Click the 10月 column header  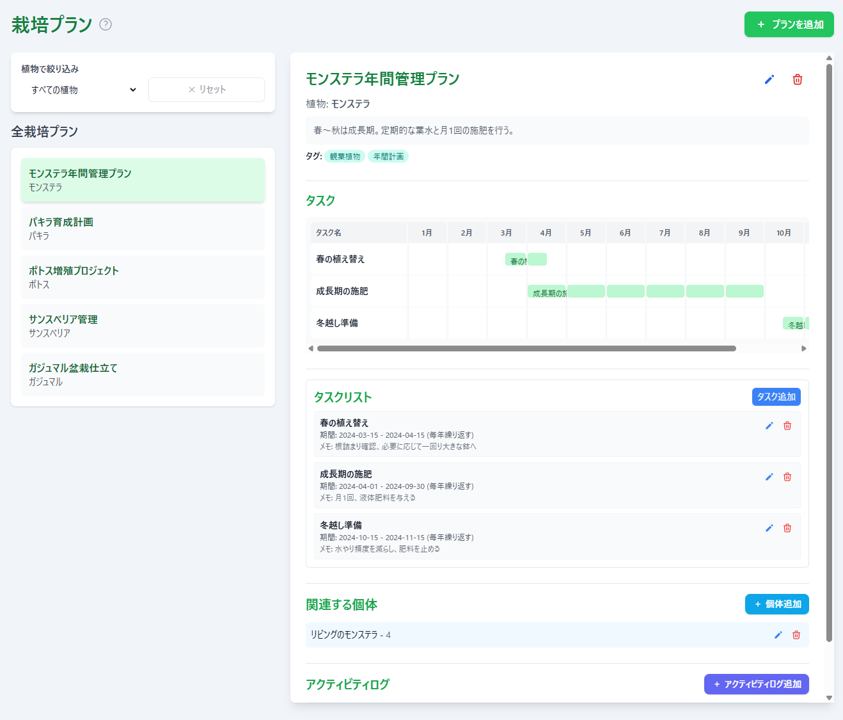(784, 232)
